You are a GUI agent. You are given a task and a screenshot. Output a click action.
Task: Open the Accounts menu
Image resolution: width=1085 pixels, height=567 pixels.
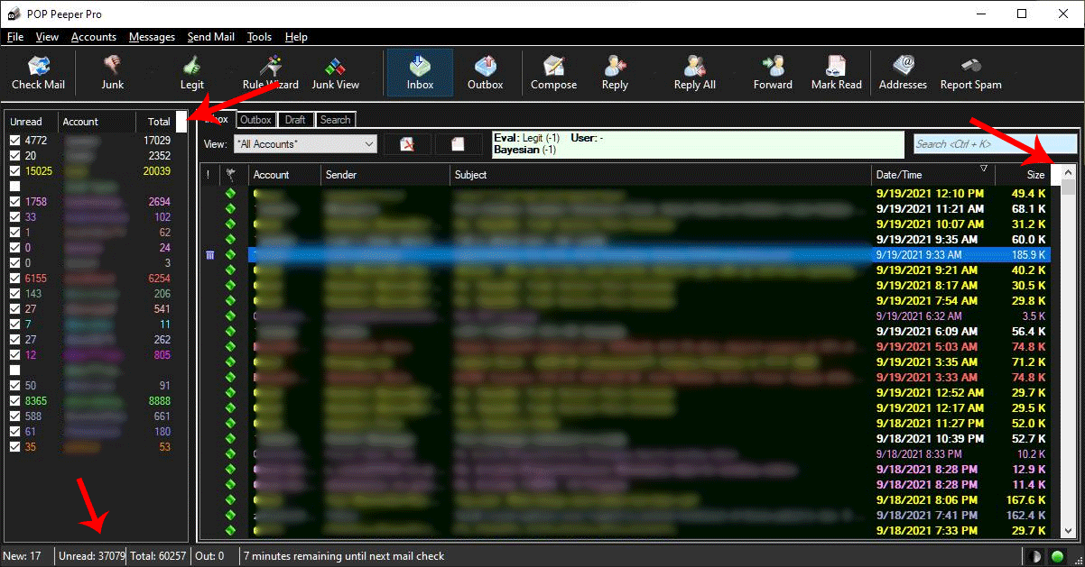(94, 37)
